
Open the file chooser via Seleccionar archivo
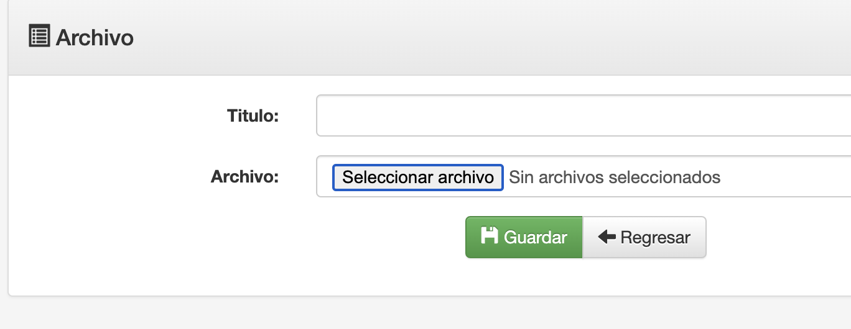tap(418, 178)
